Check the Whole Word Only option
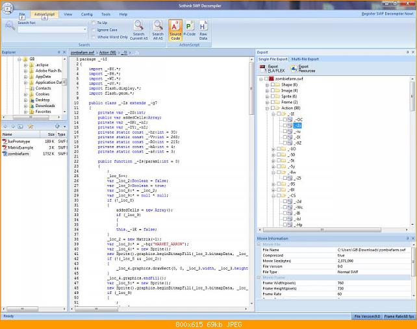This screenshot has width=417, height=329. coord(94,37)
